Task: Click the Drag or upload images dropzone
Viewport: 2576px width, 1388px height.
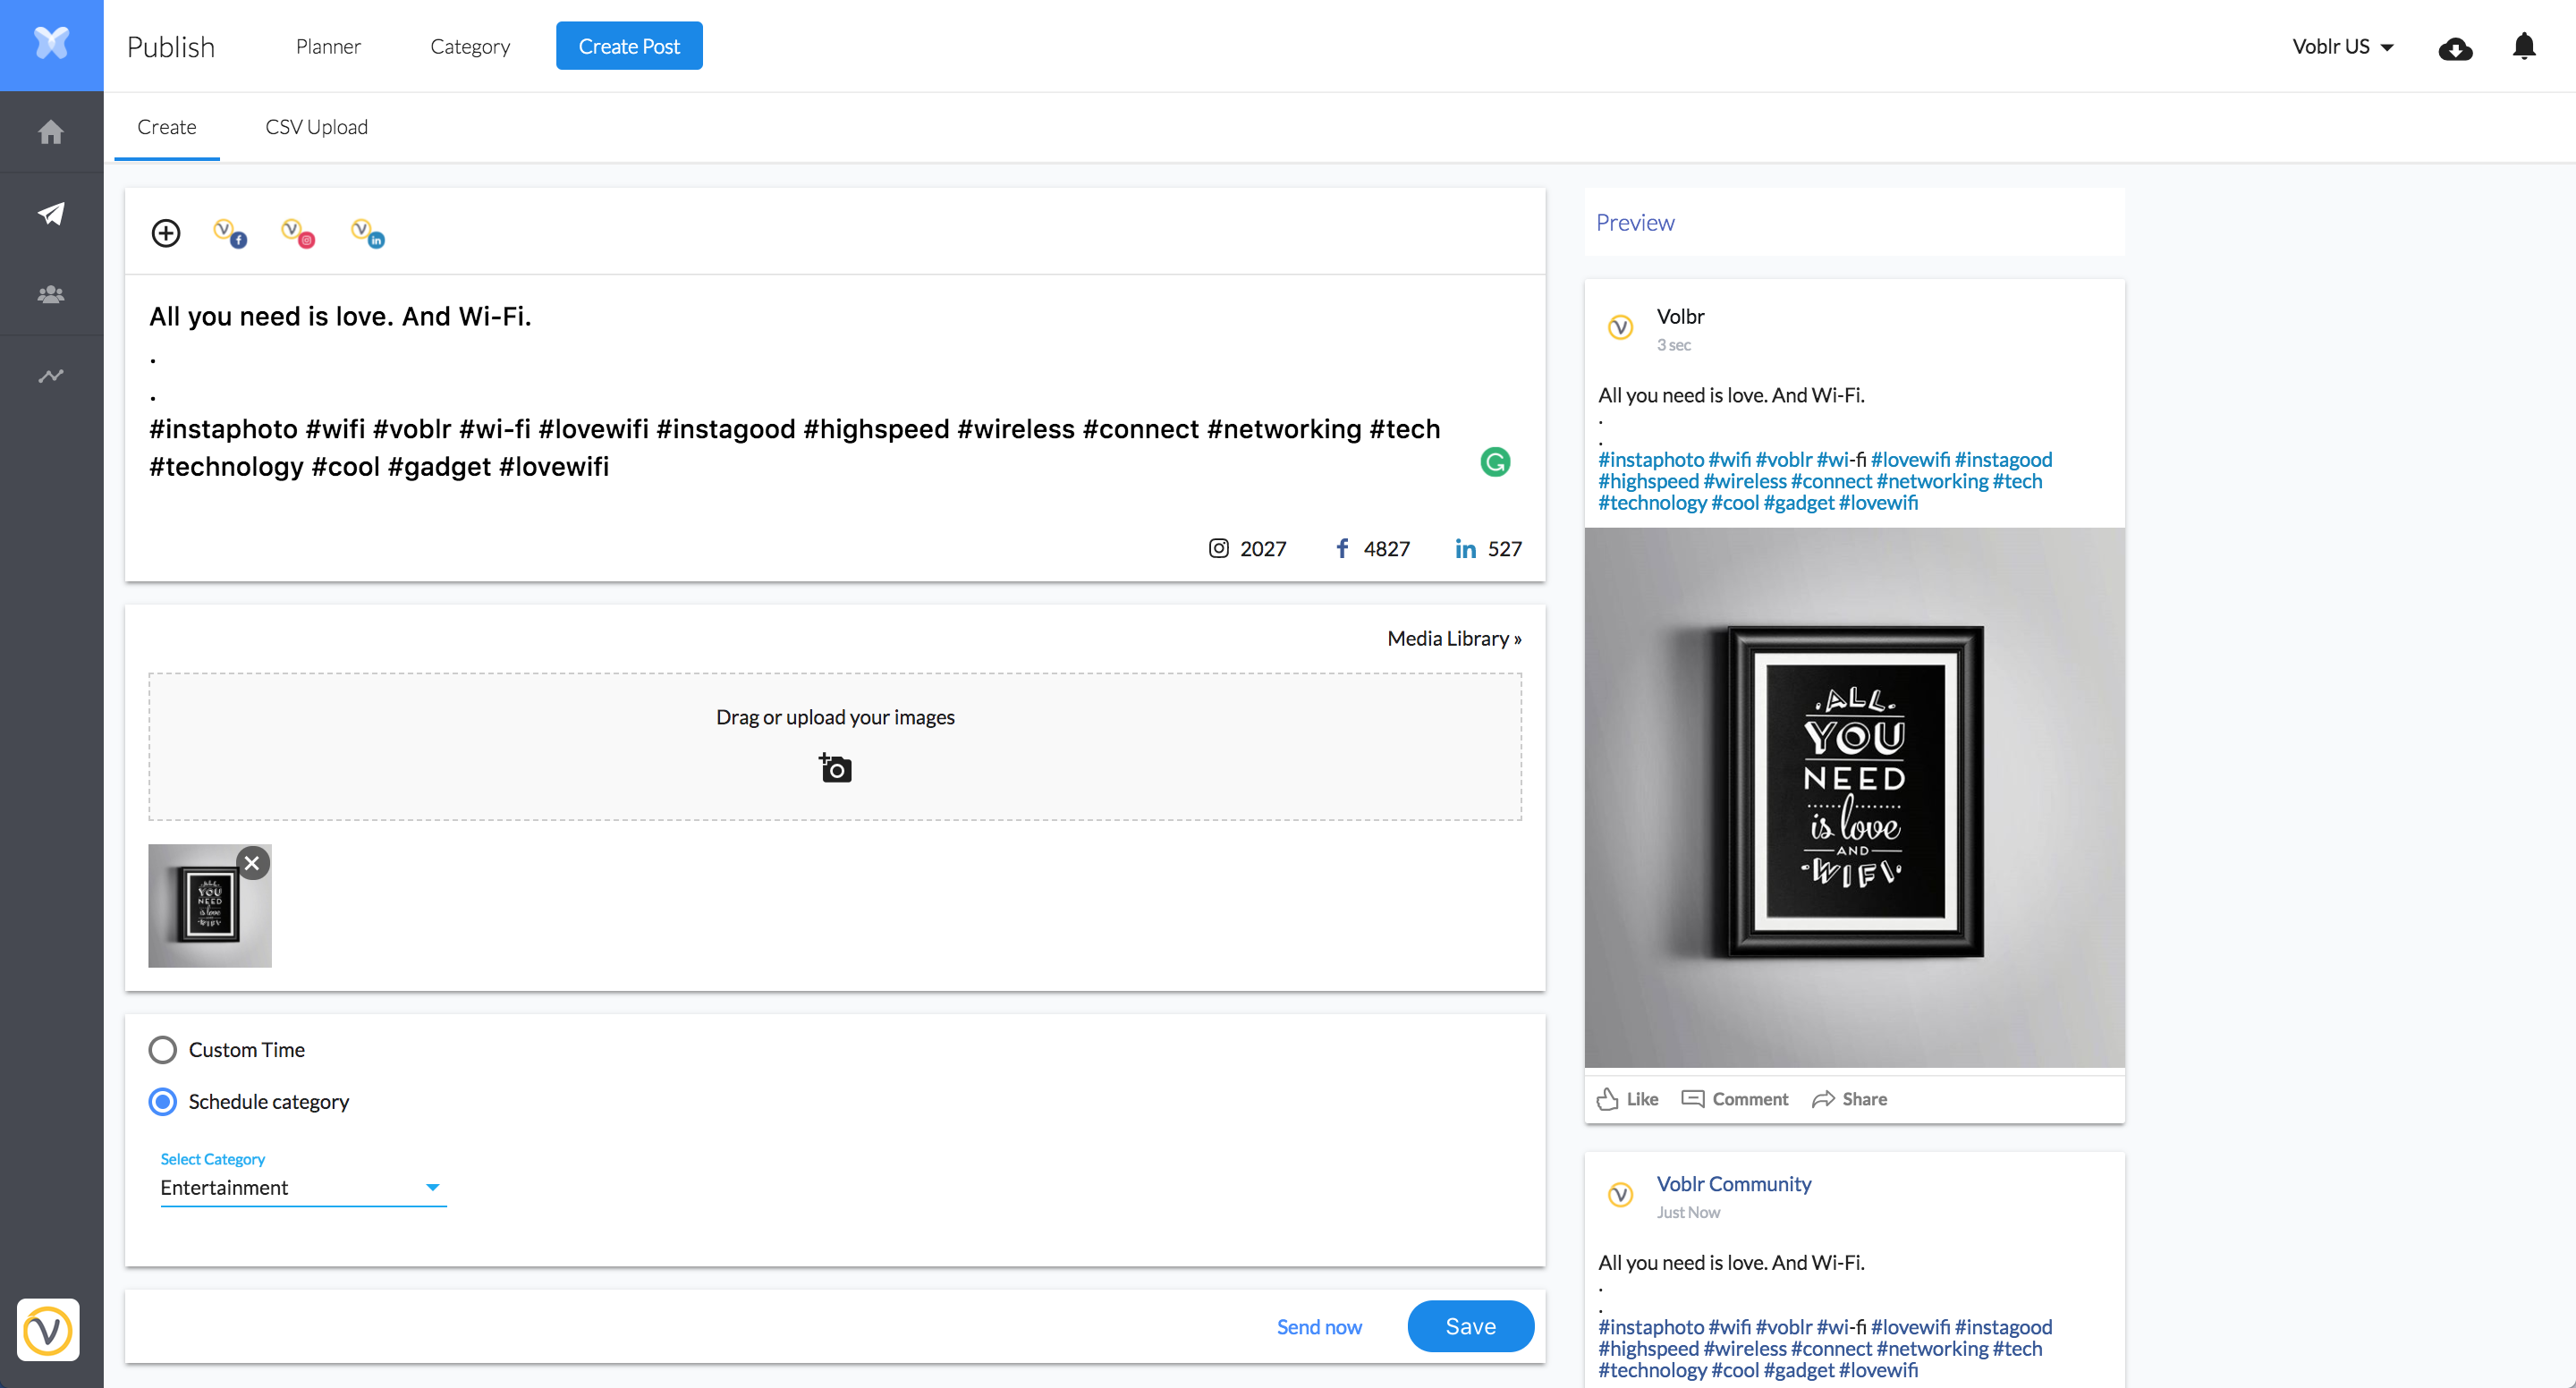Action: 835,746
